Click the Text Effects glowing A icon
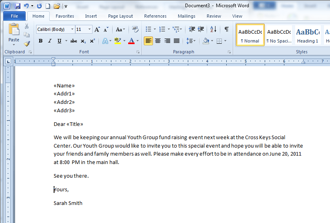330x223 pixels. (105, 41)
